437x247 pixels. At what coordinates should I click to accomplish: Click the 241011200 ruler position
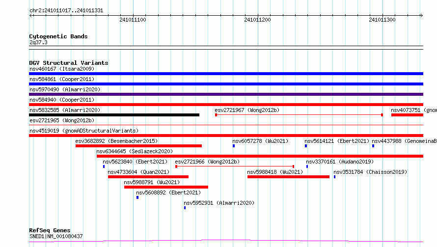point(257,20)
